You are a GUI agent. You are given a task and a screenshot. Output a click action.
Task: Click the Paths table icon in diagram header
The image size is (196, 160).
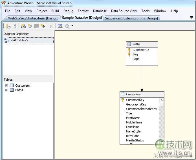click(x=129, y=44)
